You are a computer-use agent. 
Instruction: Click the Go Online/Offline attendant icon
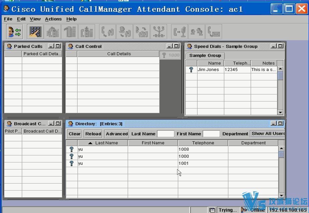pyautogui.click(x=15, y=31)
